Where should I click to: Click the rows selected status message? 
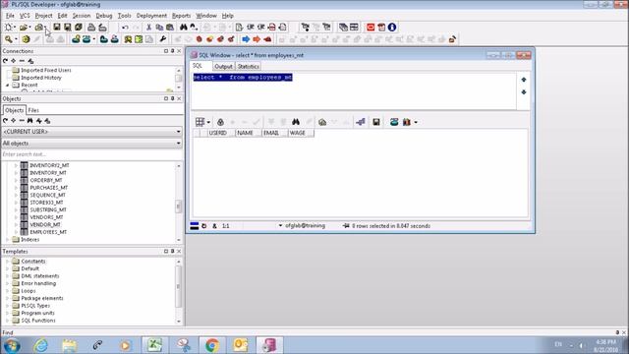click(x=391, y=226)
